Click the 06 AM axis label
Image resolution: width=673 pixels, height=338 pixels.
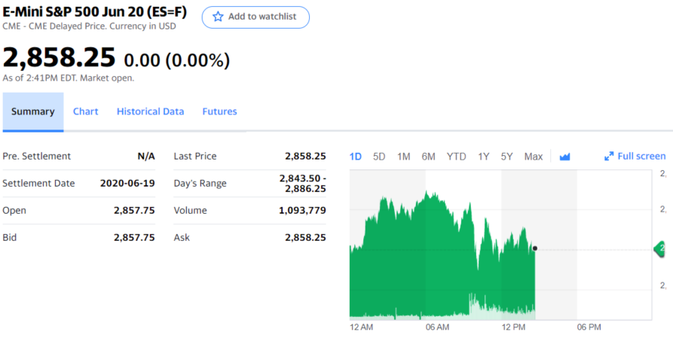pyautogui.click(x=437, y=327)
